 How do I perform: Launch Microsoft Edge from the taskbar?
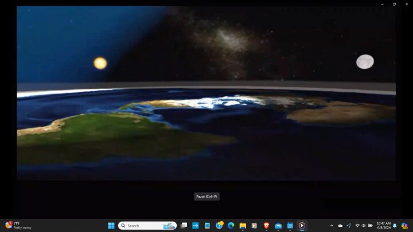[231, 226]
